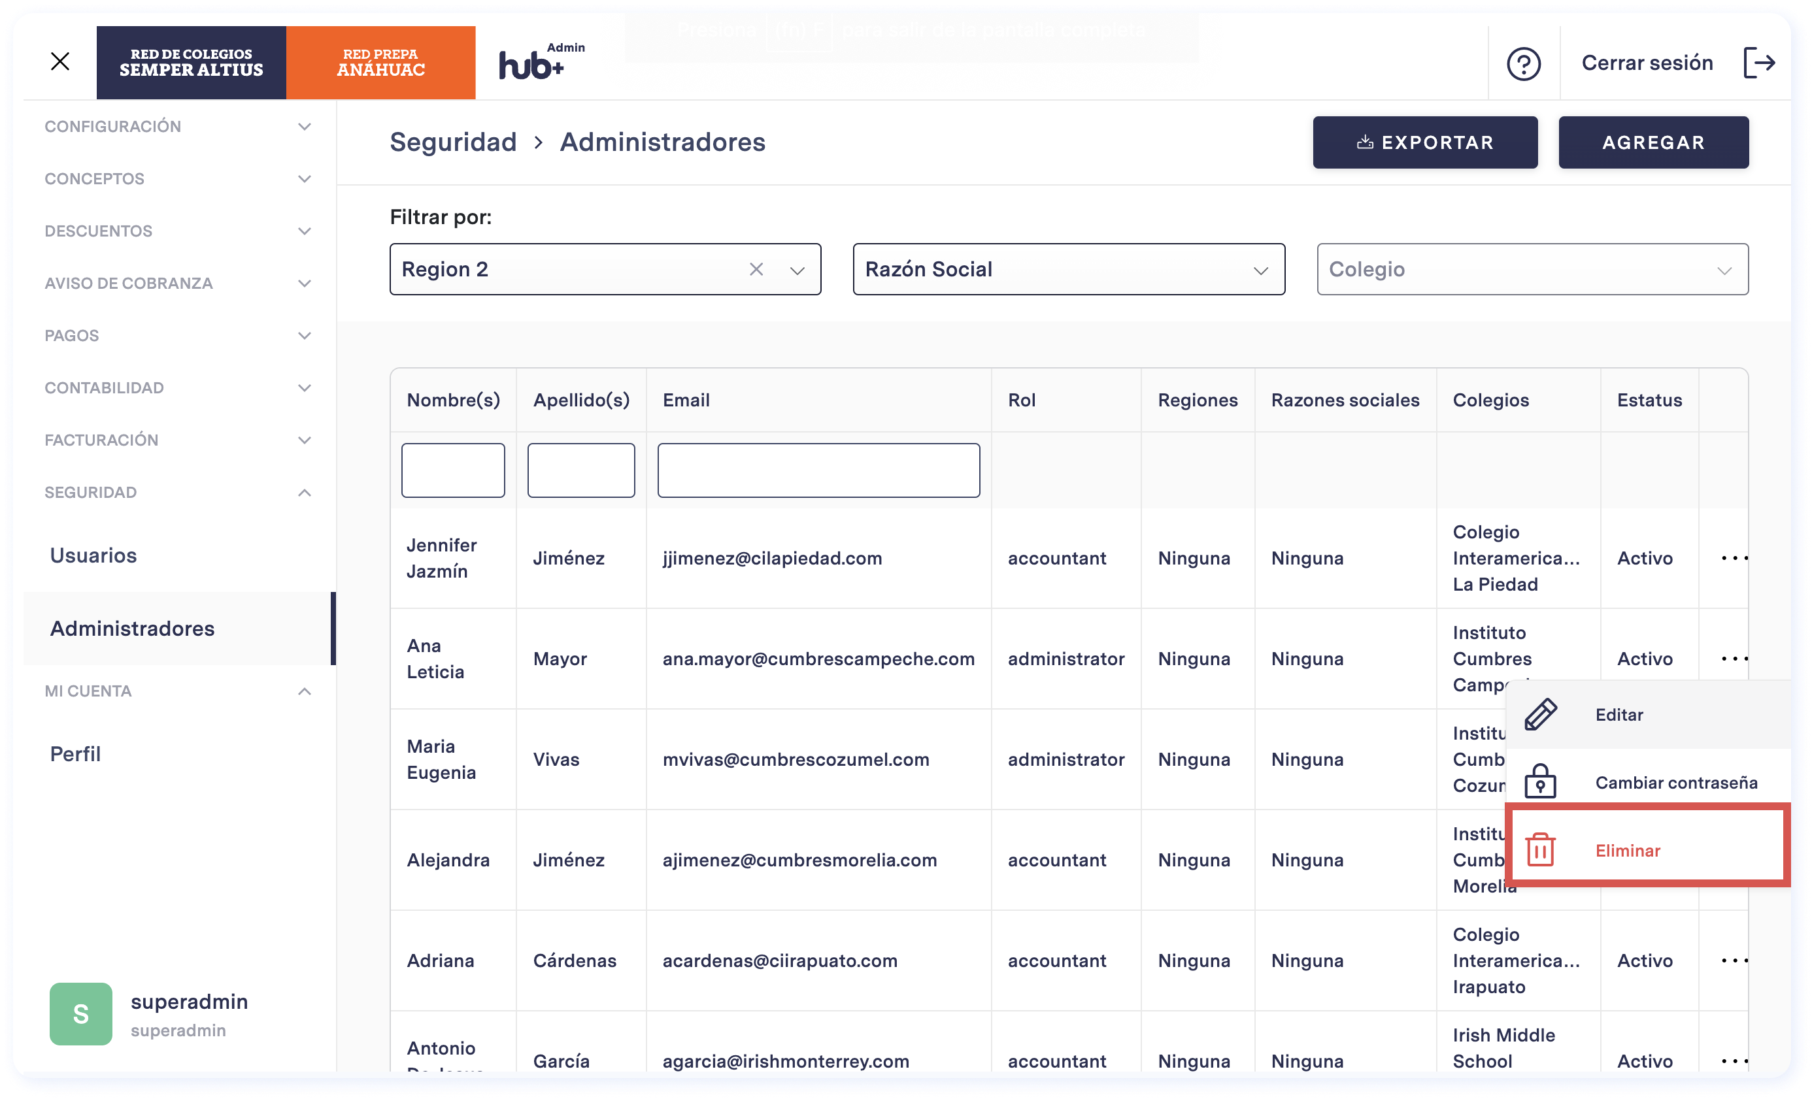Image resolution: width=1812 pixels, height=1099 pixels.
Task: Click the pencil icon next to Editar
Action: tap(1540, 714)
